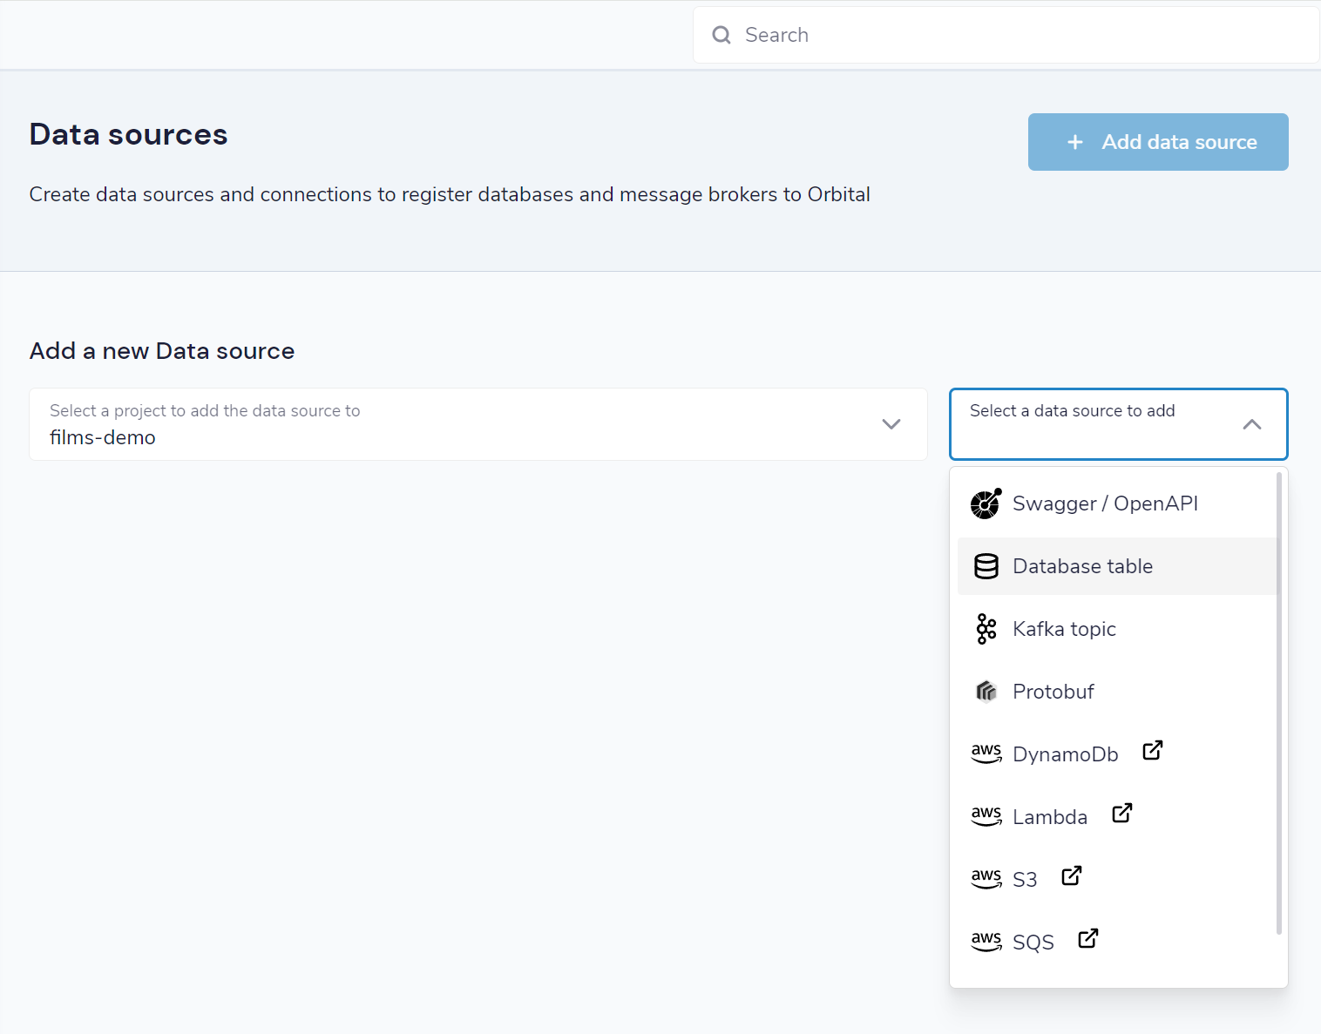Select the Protobuf option
This screenshot has height=1034, width=1321.
pyautogui.click(x=1118, y=692)
